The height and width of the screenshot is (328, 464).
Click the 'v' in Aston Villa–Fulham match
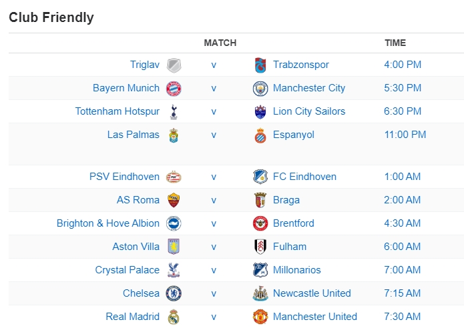[214, 247]
